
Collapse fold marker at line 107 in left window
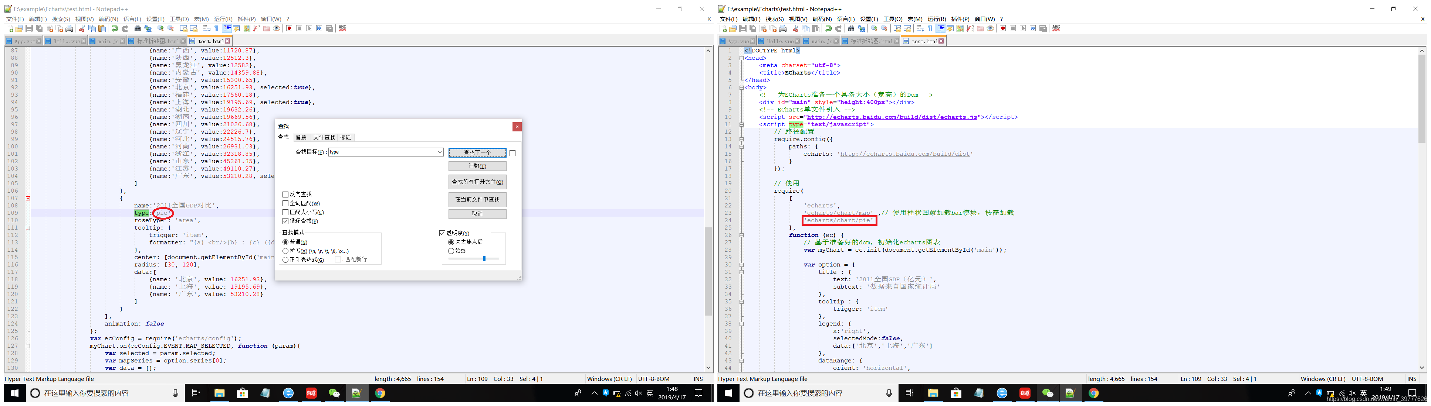point(28,198)
